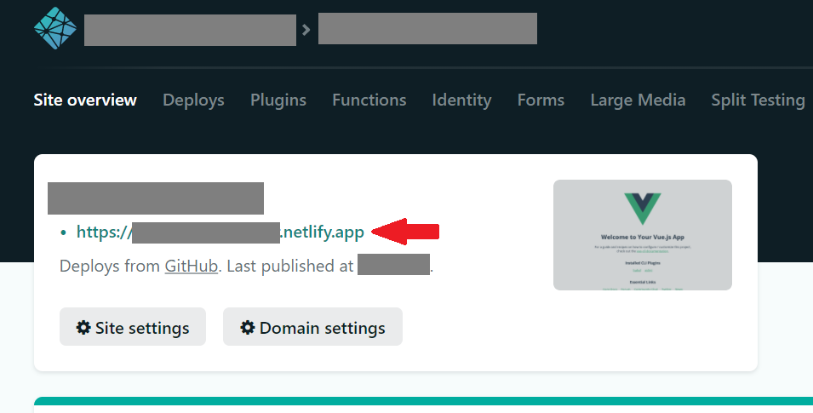Image resolution: width=813 pixels, height=413 pixels.
Task: Select the Identity tab
Action: 462,100
